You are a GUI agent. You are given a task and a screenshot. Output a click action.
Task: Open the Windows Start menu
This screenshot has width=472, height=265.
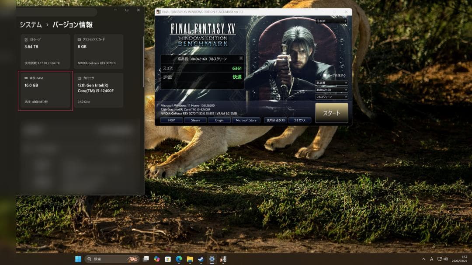click(x=78, y=259)
